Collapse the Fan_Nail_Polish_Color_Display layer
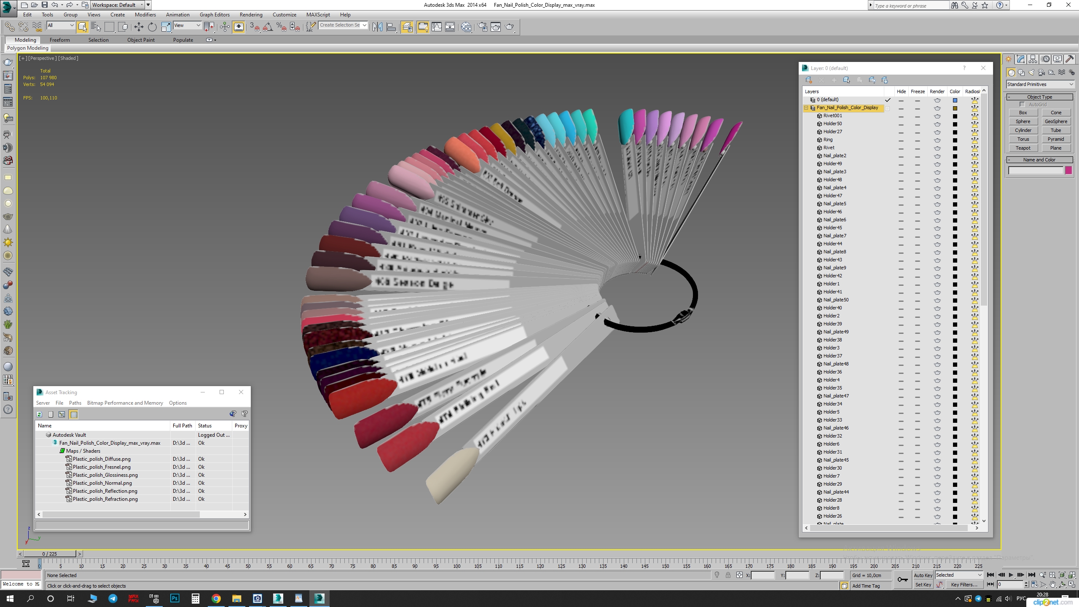 (x=806, y=108)
